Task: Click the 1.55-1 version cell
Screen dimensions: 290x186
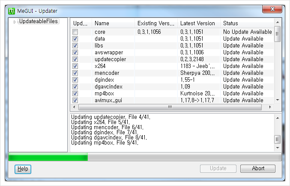Action: click(187, 80)
